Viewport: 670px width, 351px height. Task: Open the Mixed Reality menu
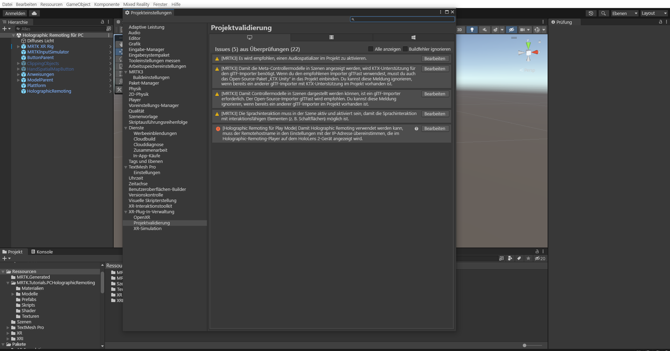pyautogui.click(x=136, y=4)
